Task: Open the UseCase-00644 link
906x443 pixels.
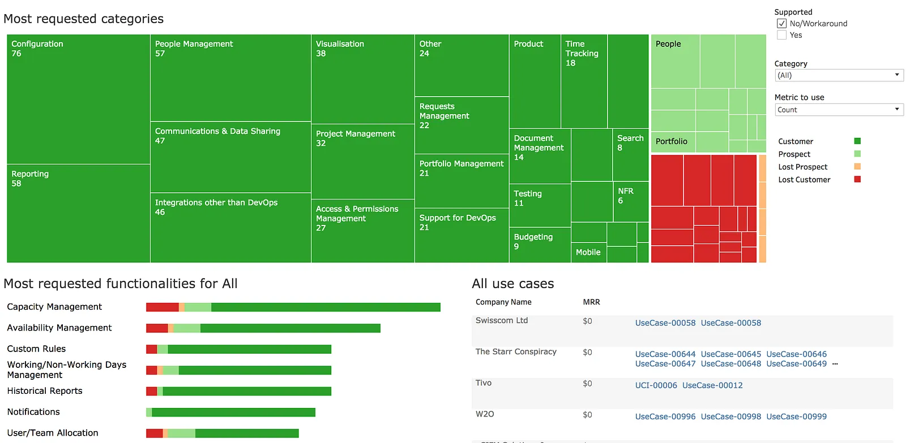Action: [665, 354]
